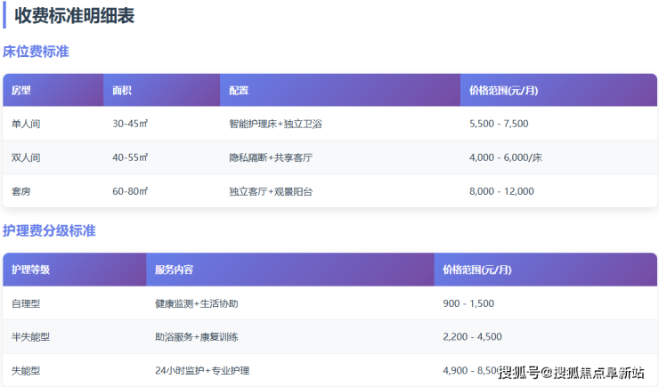
Task: Click the 房型 column header
Action: (21, 91)
